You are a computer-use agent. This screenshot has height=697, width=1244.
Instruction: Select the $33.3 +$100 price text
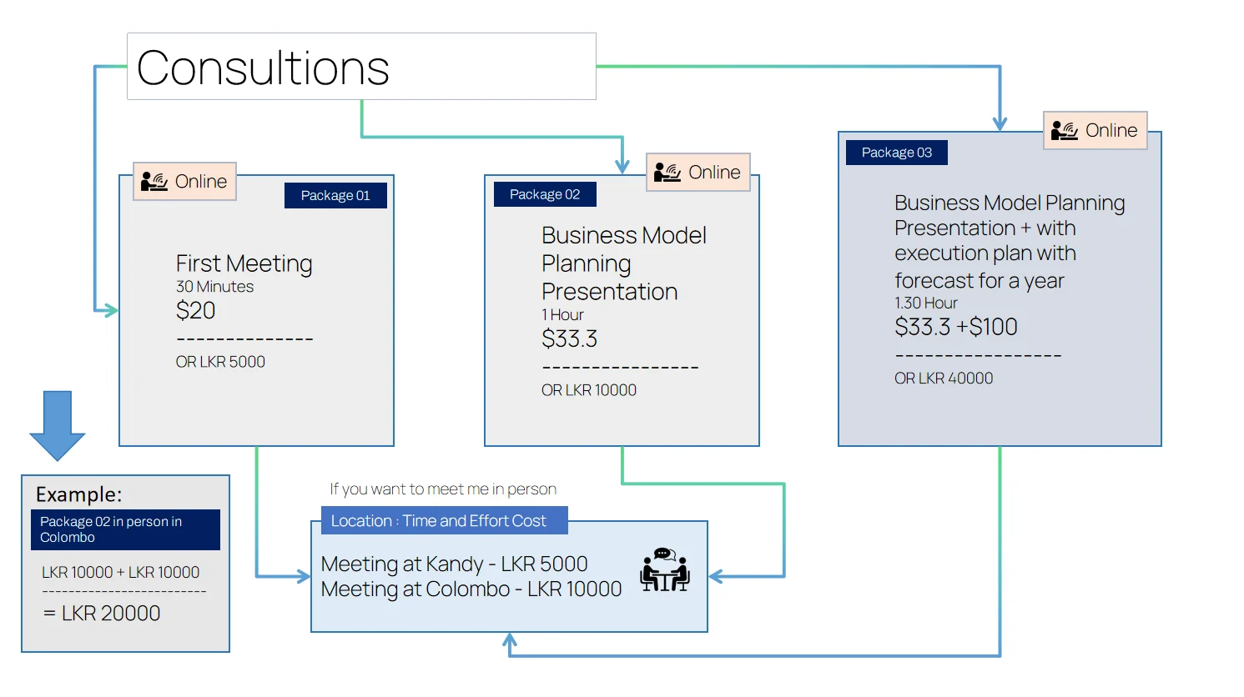(955, 327)
